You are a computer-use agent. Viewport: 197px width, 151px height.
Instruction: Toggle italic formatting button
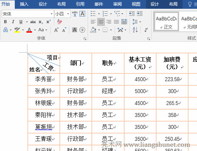13,22
